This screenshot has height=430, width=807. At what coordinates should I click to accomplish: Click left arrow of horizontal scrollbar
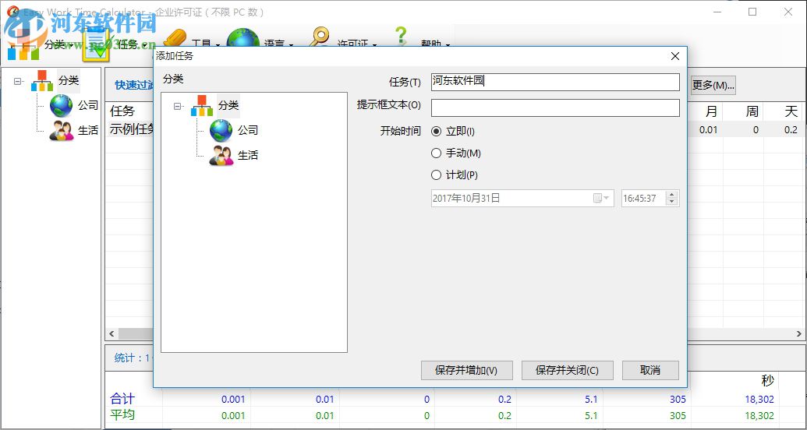(x=111, y=334)
